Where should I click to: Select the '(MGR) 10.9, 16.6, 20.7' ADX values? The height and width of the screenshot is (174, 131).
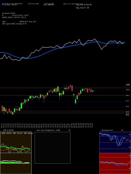point(28,22)
